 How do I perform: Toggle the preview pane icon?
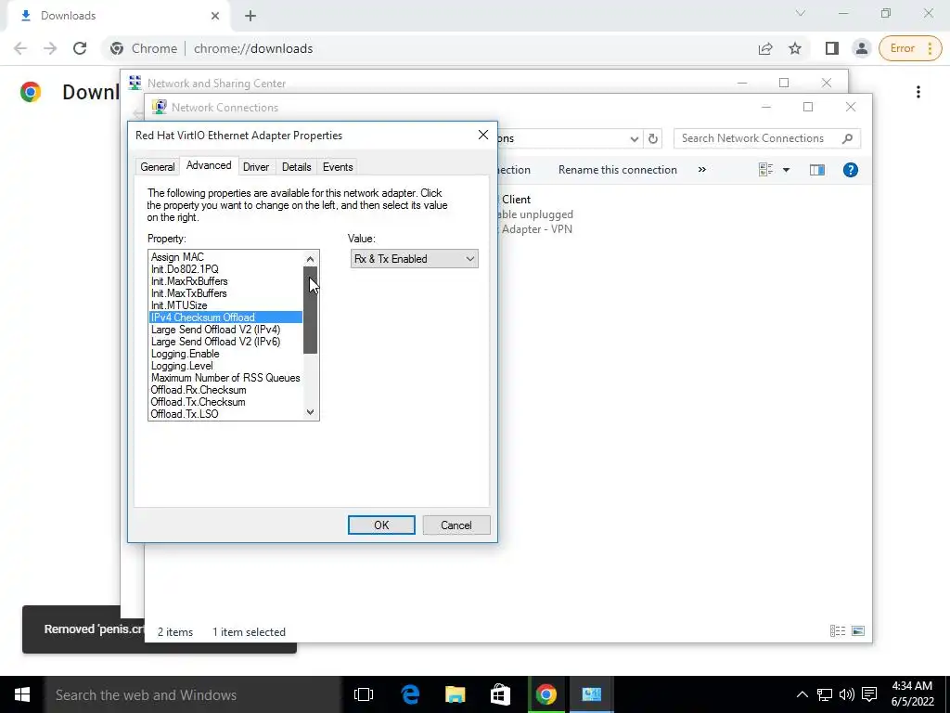(x=816, y=170)
